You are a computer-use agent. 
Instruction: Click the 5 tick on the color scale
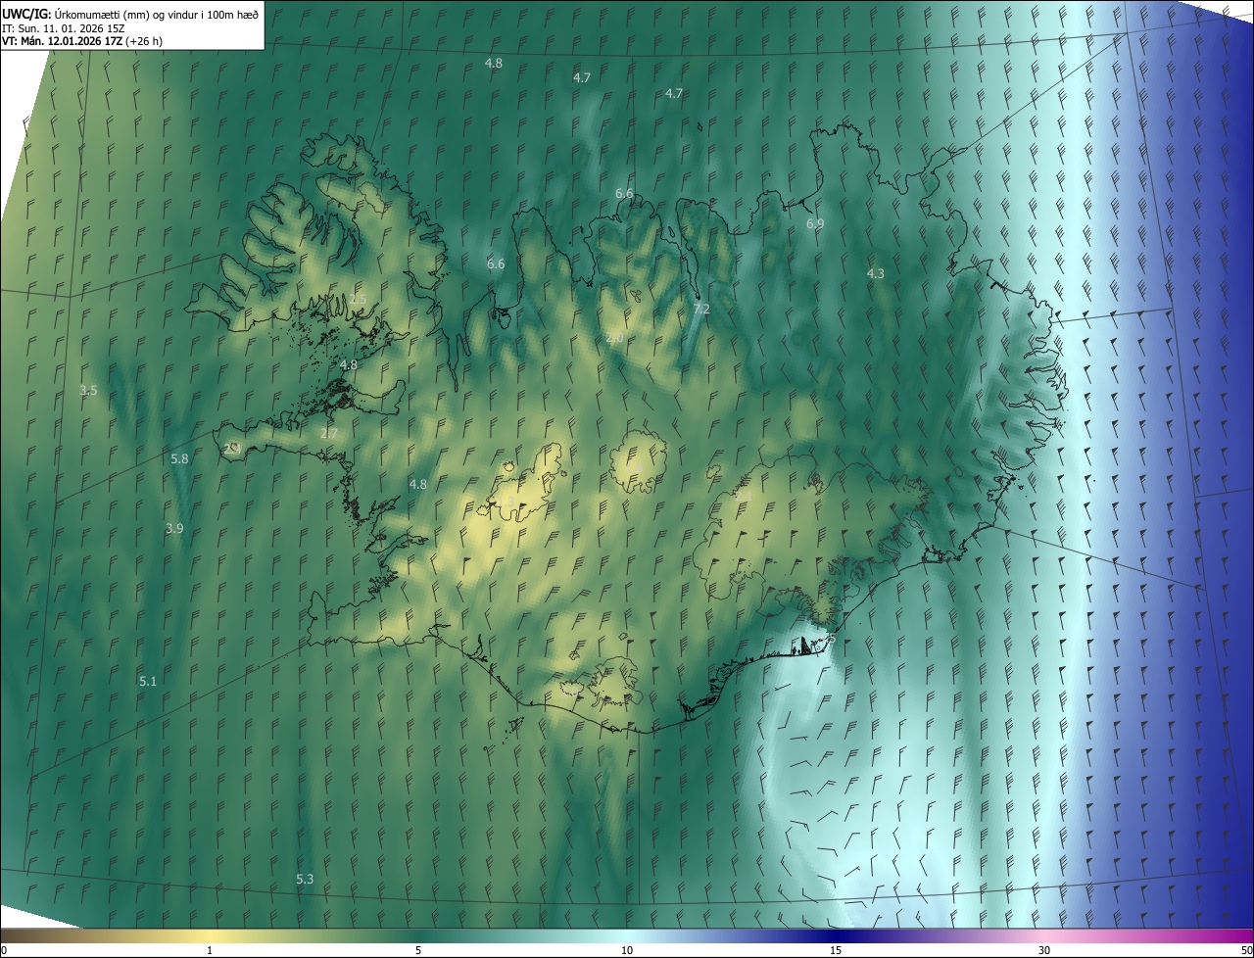(x=418, y=951)
